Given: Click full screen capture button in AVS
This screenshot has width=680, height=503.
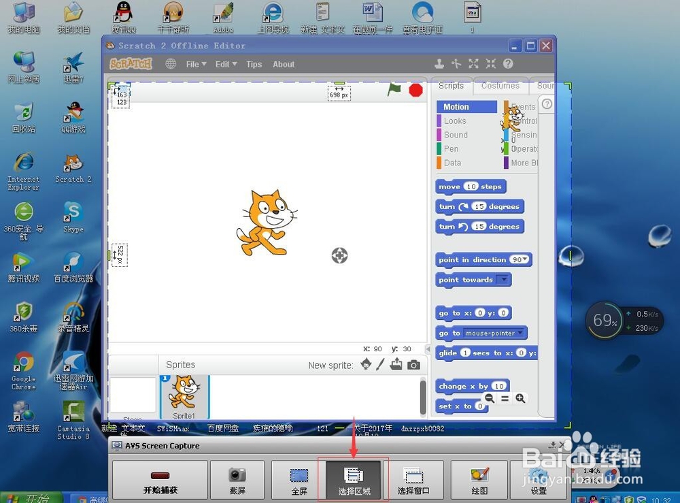Looking at the screenshot, I should [x=299, y=480].
